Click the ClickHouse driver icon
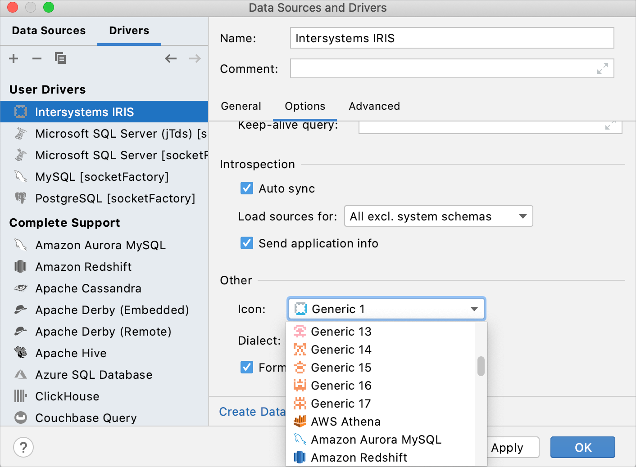Viewport: 636px width, 467px height. (x=20, y=396)
